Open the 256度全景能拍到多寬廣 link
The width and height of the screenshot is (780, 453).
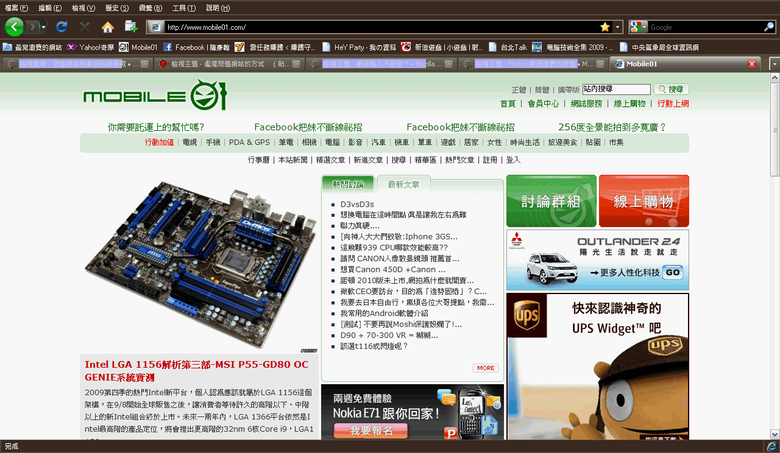tap(612, 127)
